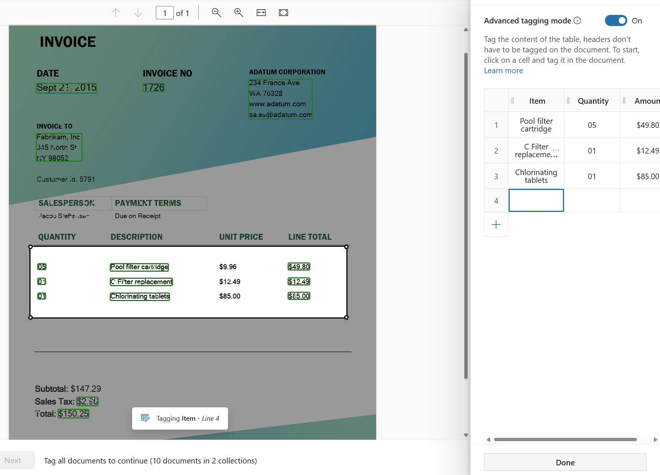Click tagged Pool filter cartridge in invoice
660x475 pixels.
[140, 267]
